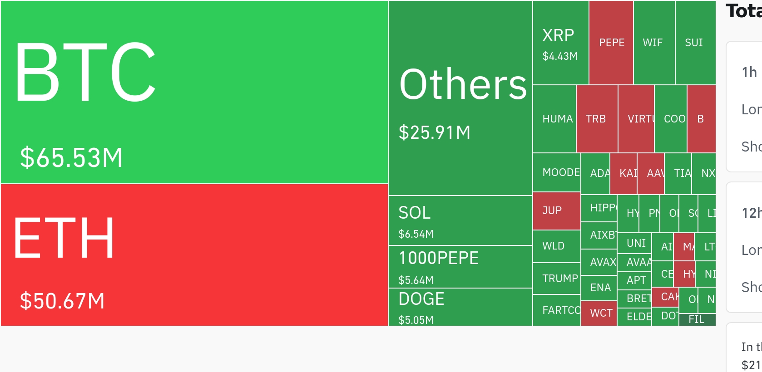762x372 pixels.
Task: Select the WIF green tile
Action: (654, 43)
